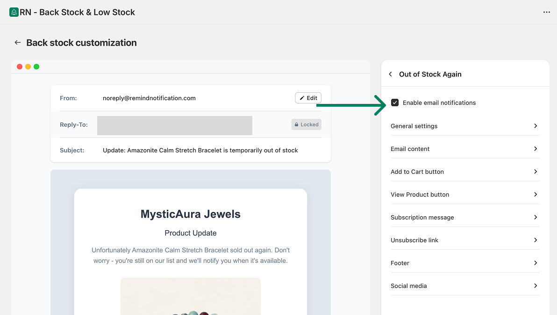Expand the Add to Cart button chevron
Image resolution: width=557 pixels, height=315 pixels.
click(536, 171)
